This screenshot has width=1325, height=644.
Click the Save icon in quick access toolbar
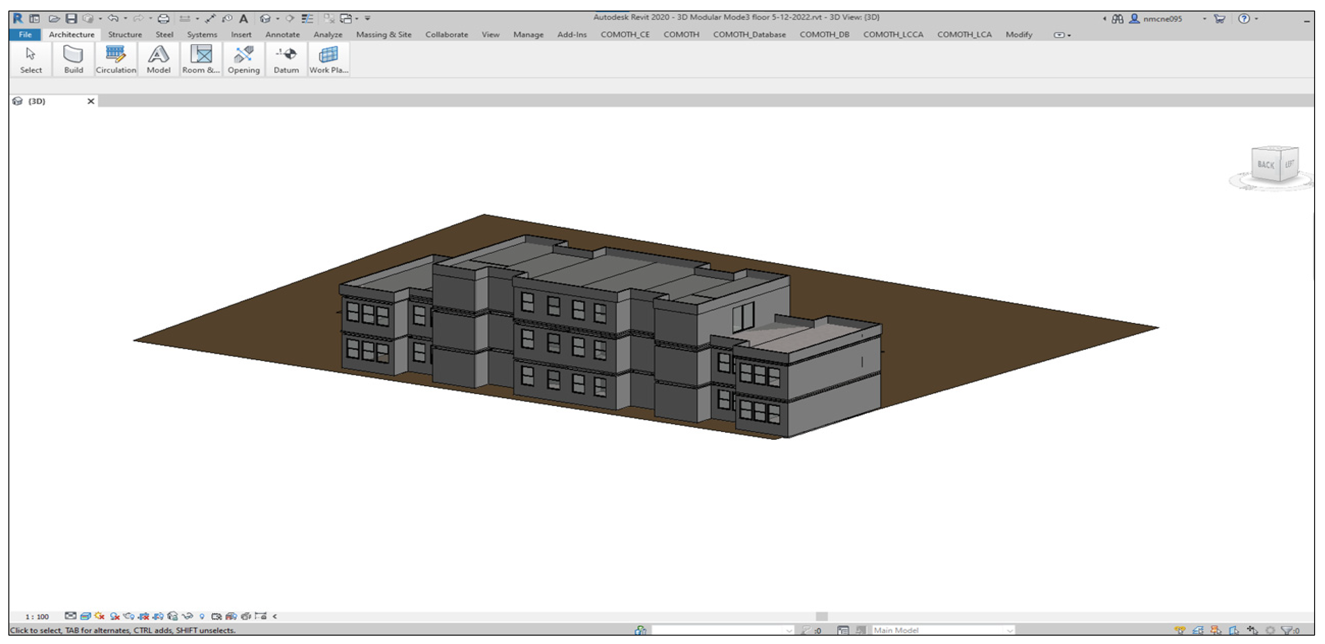71,19
